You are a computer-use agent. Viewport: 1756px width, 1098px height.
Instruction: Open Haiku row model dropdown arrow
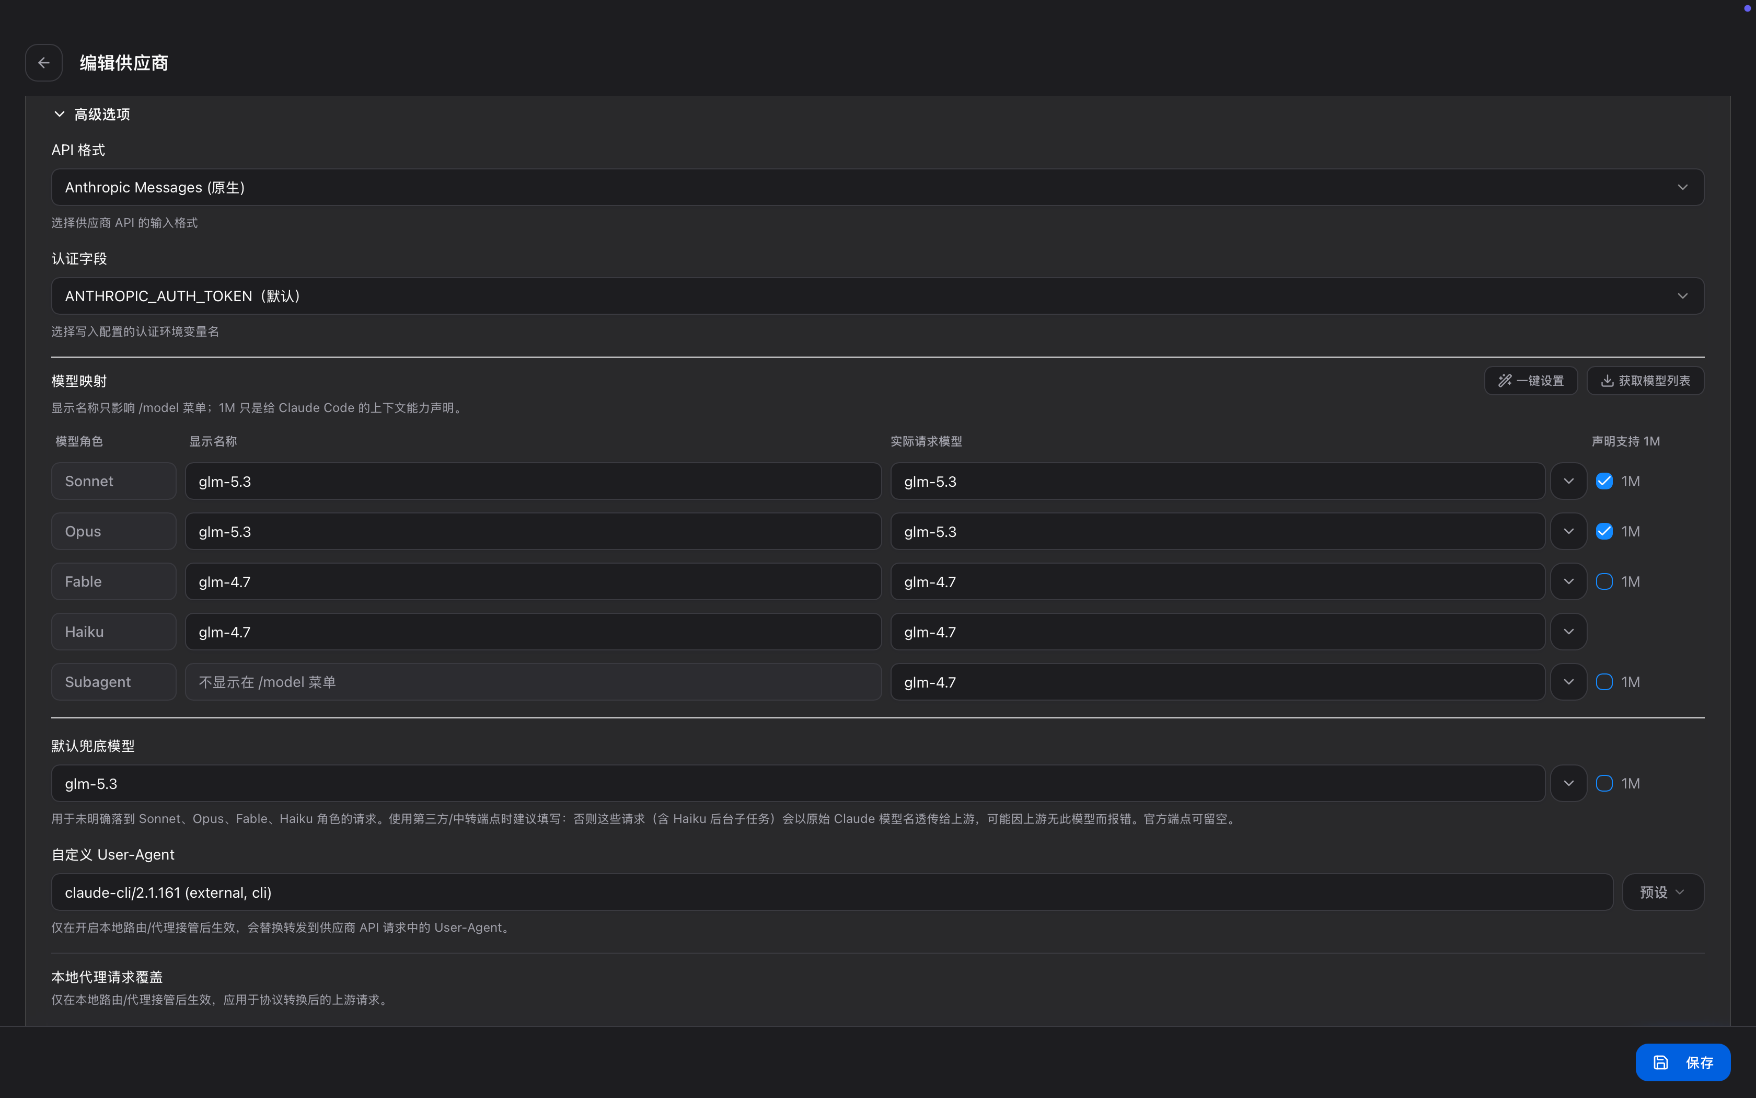[x=1569, y=632]
